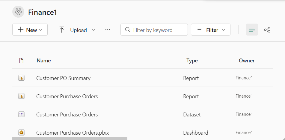
Task: Sort items by the Type column
Action: coord(192,61)
